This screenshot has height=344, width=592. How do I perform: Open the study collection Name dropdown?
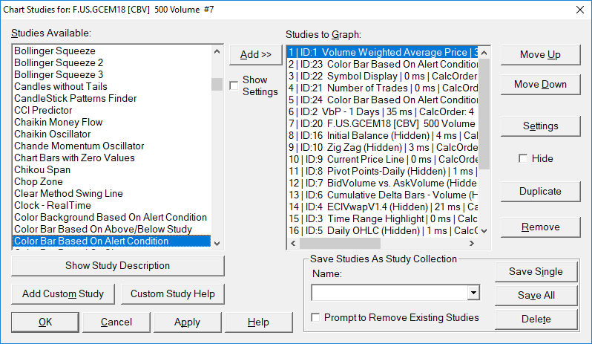pos(473,293)
